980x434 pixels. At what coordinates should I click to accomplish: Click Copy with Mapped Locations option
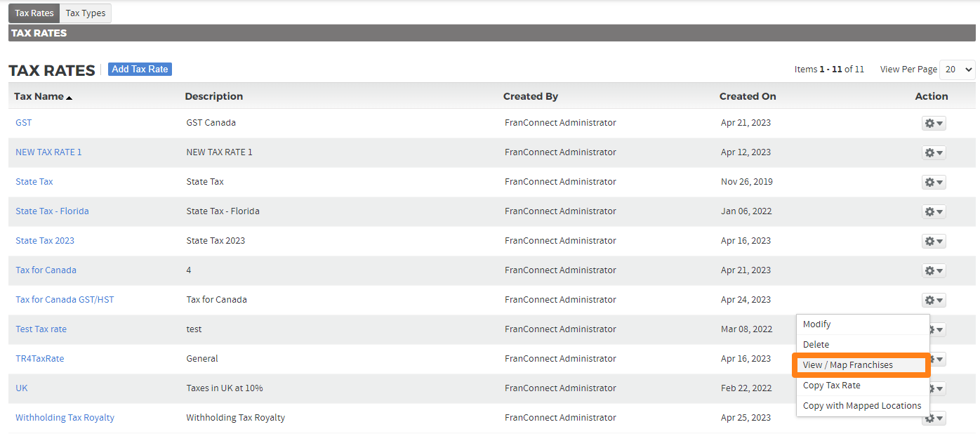[862, 406]
